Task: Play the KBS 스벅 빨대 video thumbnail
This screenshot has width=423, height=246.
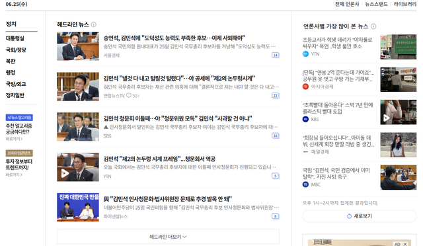Action: (398, 112)
